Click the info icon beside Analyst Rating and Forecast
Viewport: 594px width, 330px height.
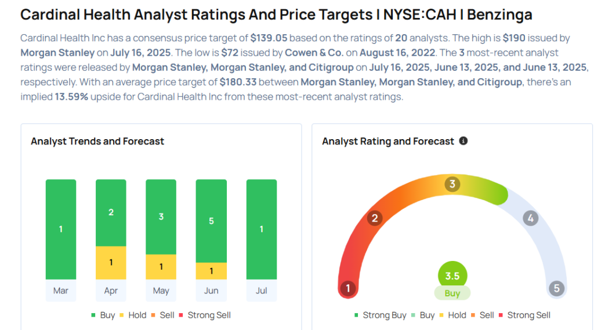(x=463, y=141)
